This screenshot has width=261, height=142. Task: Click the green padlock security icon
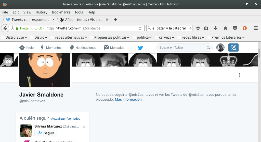[17, 28]
